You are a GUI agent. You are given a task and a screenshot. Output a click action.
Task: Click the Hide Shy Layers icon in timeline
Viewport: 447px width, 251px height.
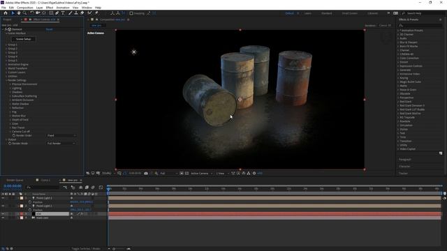coord(81,188)
